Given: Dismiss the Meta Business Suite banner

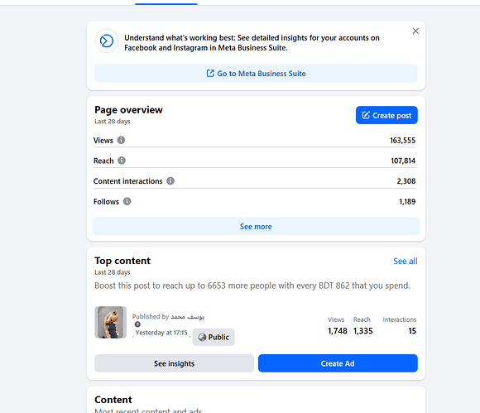Looking at the screenshot, I should click(x=415, y=31).
